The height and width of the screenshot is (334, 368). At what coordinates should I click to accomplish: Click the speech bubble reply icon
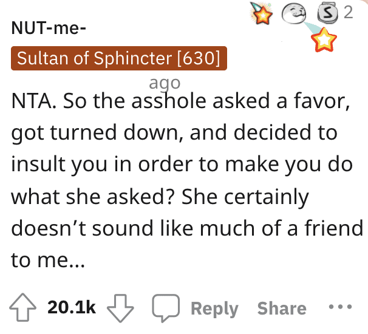click(x=163, y=308)
